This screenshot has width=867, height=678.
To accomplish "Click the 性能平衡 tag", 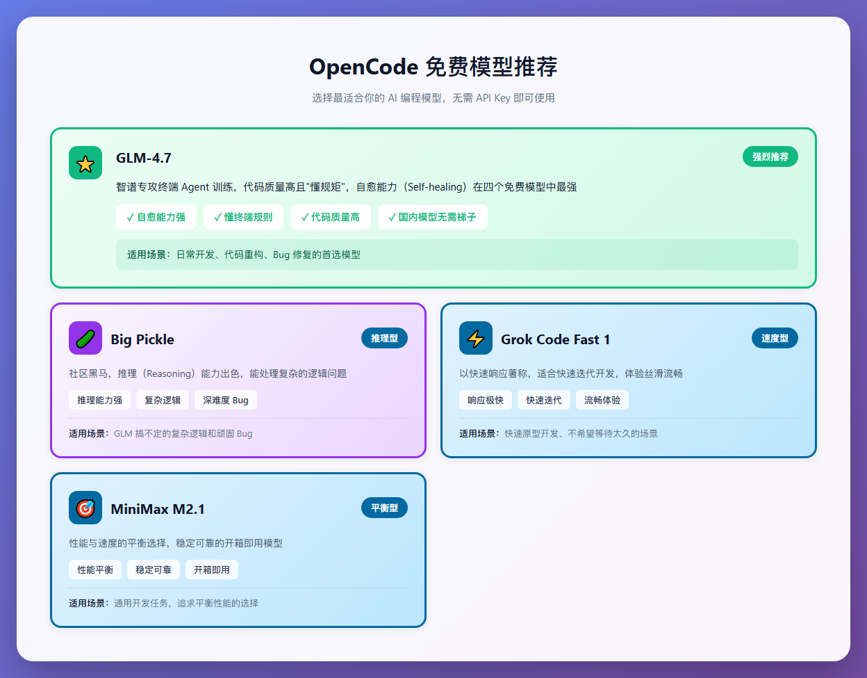I will tap(95, 570).
